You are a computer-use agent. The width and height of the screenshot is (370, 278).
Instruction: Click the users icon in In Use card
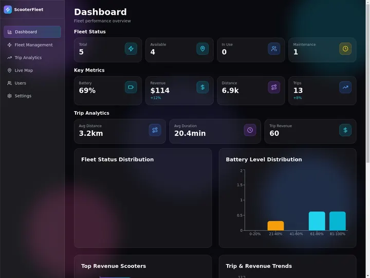click(274, 49)
